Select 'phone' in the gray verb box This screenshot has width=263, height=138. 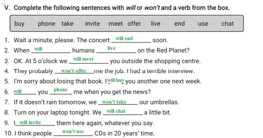pos(46,24)
